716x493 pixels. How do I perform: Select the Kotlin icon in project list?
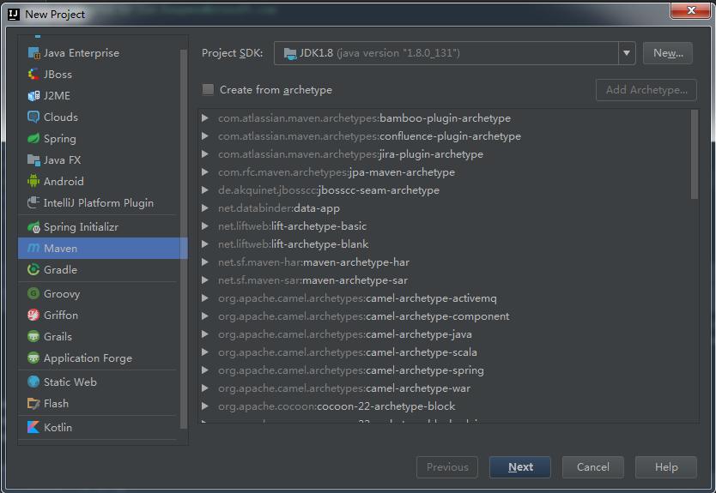coord(33,427)
